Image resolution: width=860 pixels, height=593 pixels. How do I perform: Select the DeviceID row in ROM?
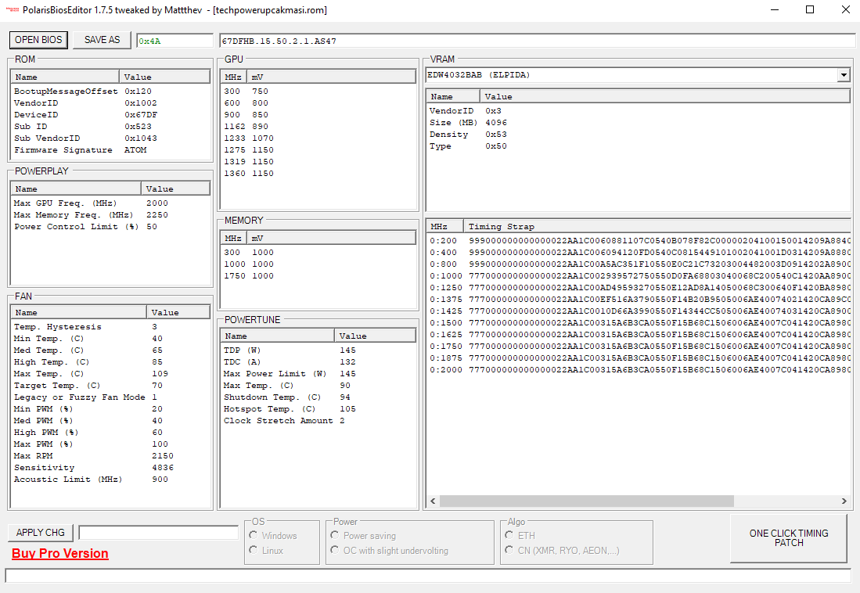click(x=110, y=115)
